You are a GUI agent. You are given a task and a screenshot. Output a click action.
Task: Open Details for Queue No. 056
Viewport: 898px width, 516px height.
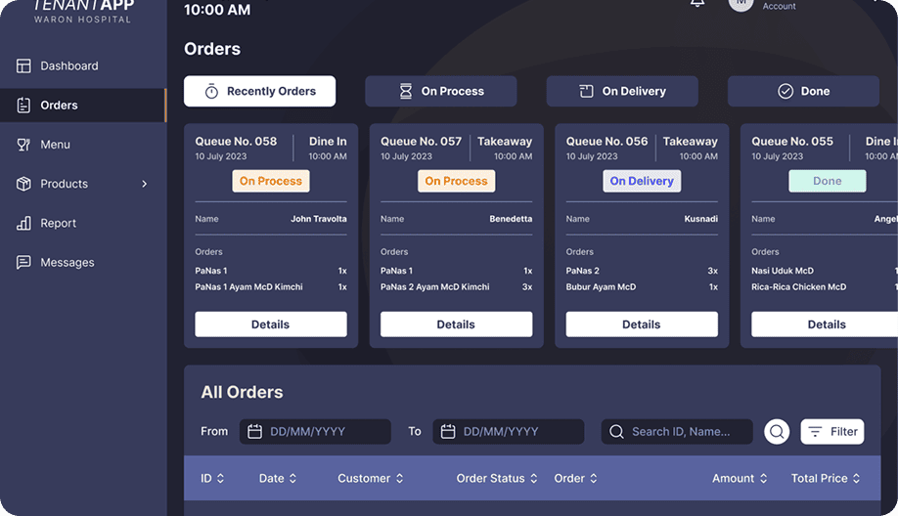pyautogui.click(x=642, y=324)
